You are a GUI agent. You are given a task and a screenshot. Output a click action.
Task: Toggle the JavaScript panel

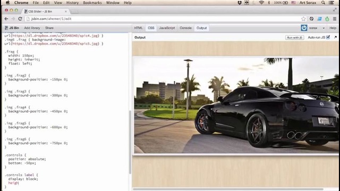click(x=167, y=28)
